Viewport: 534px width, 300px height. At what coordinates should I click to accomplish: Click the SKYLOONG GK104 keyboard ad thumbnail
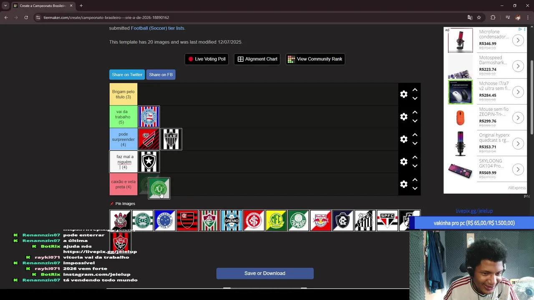click(x=460, y=170)
